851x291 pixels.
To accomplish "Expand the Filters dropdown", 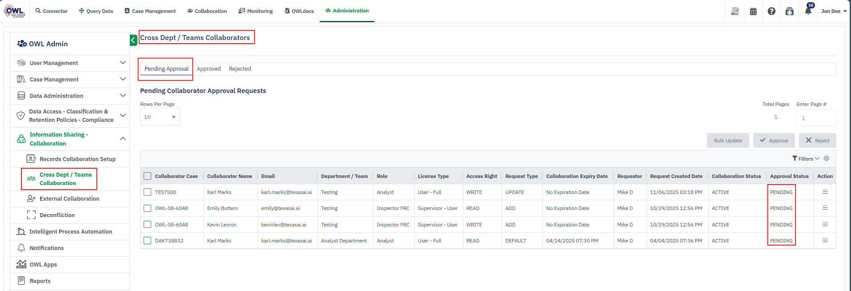I will (806, 159).
